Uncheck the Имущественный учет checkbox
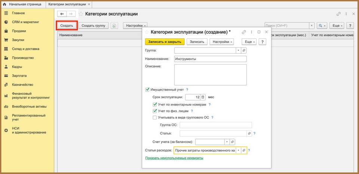Viewport: 359px width, 174px height. pos(147,90)
